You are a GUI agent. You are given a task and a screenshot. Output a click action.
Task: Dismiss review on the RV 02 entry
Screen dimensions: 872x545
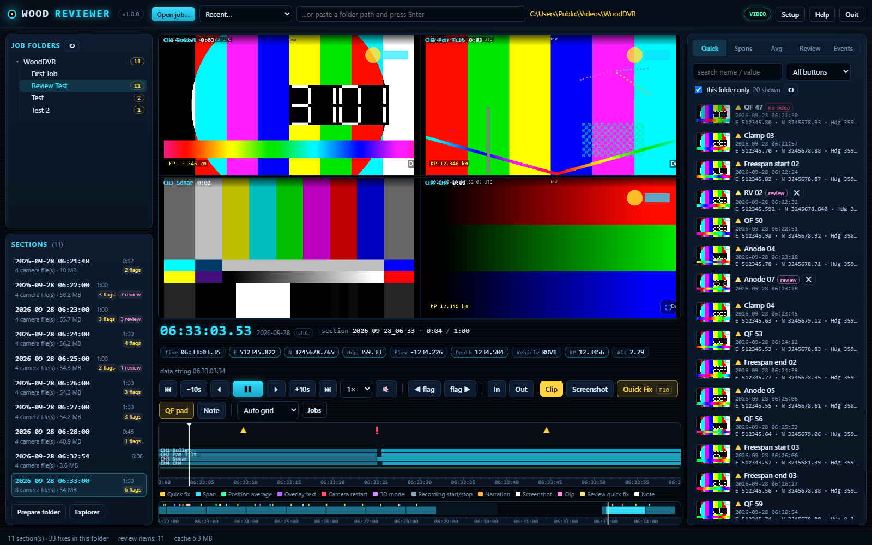pyautogui.click(x=796, y=193)
